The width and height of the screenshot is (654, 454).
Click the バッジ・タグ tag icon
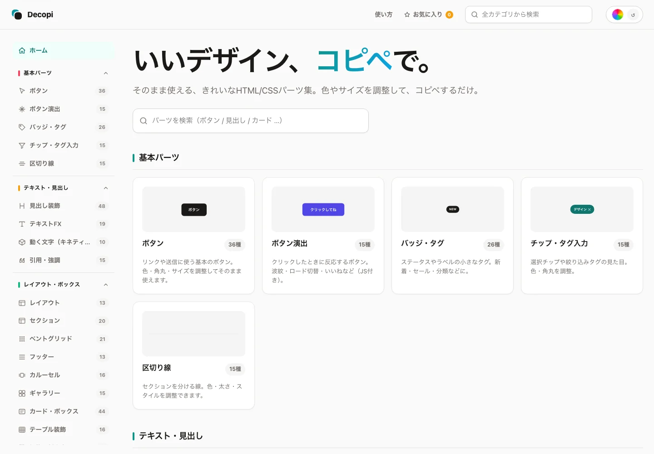coord(22,127)
